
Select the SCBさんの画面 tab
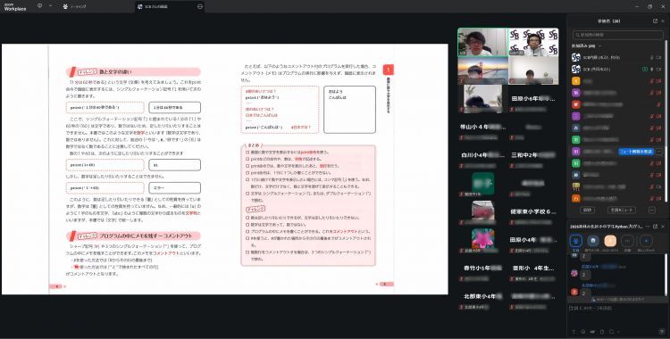[170, 6]
